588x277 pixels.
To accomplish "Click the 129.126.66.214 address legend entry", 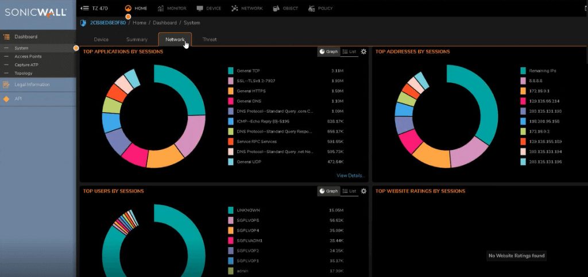I will [545, 101].
